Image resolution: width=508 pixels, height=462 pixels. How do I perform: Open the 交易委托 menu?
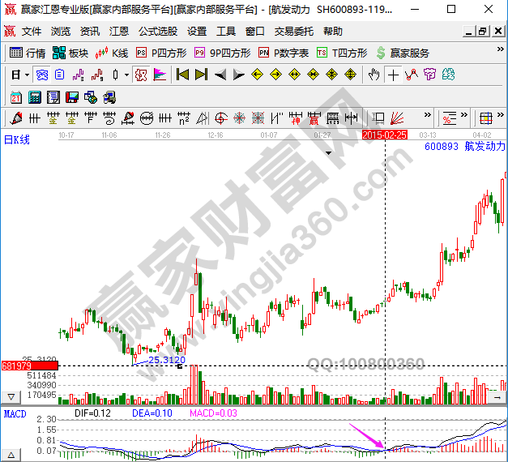pyautogui.click(x=295, y=32)
